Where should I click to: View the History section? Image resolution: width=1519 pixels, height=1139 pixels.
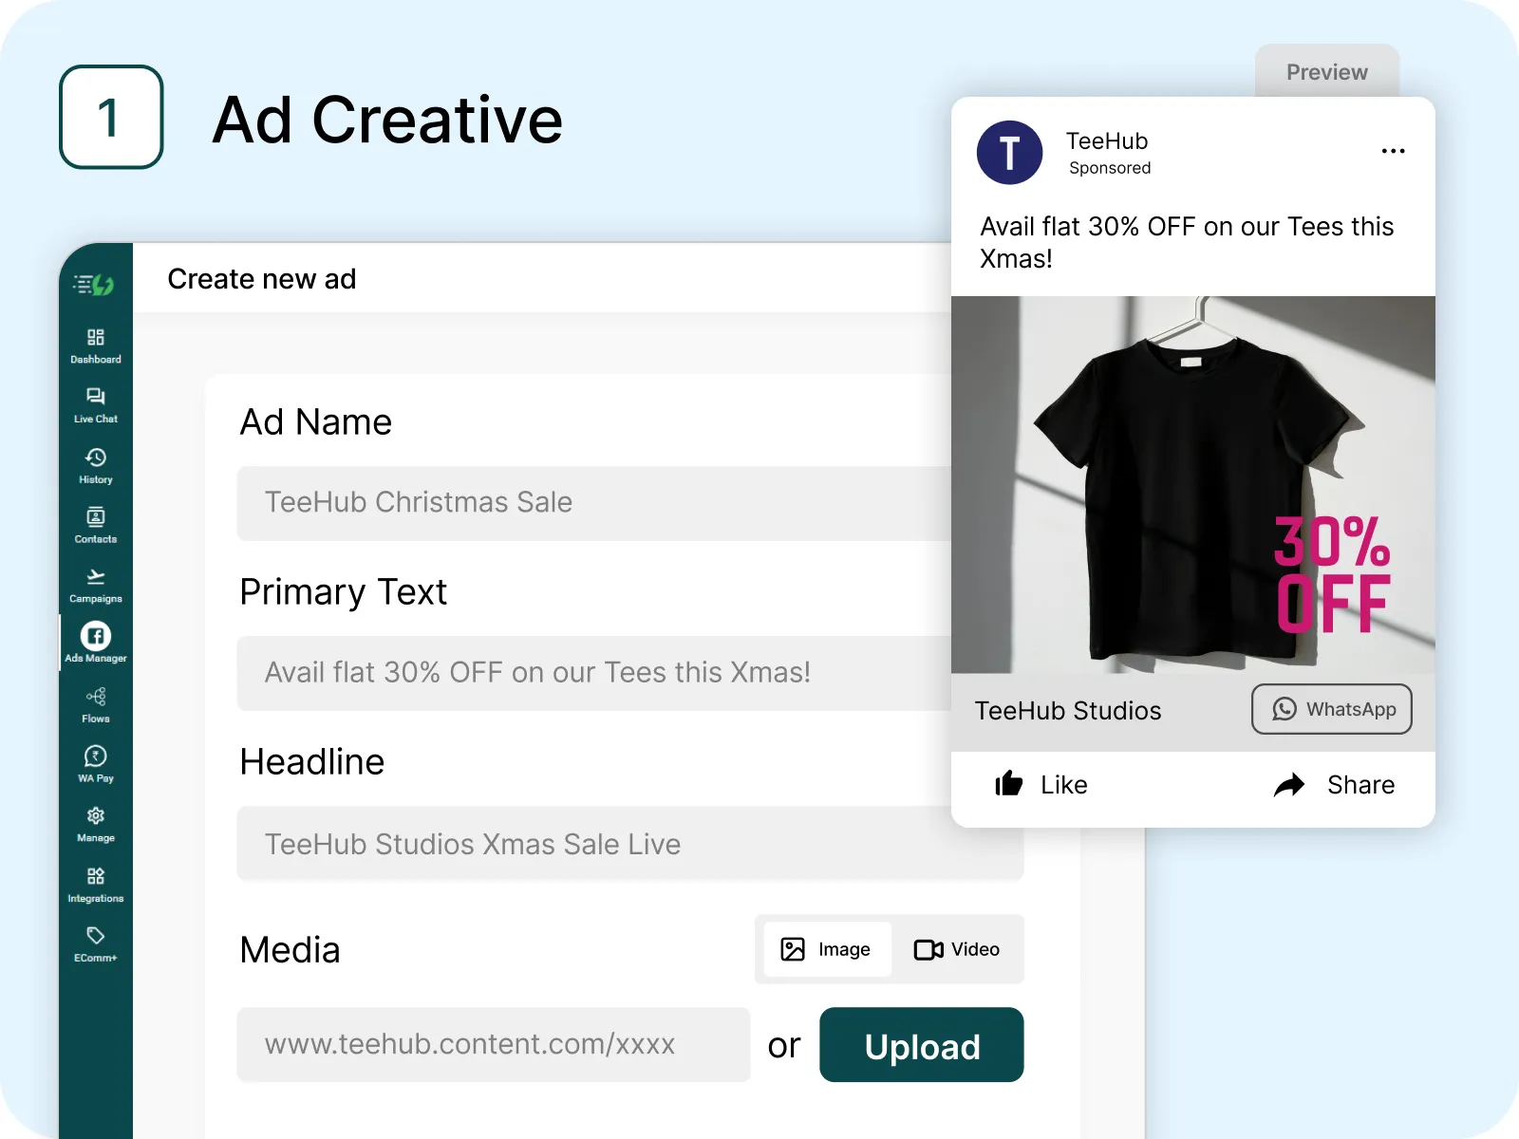point(95,465)
